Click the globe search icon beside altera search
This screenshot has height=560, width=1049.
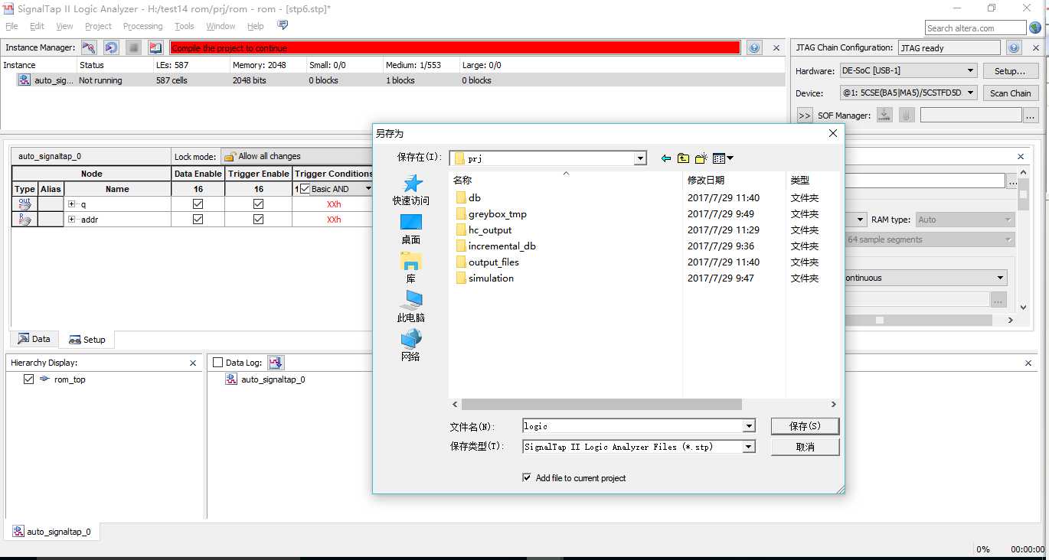pyautogui.click(x=1036, y=28)
